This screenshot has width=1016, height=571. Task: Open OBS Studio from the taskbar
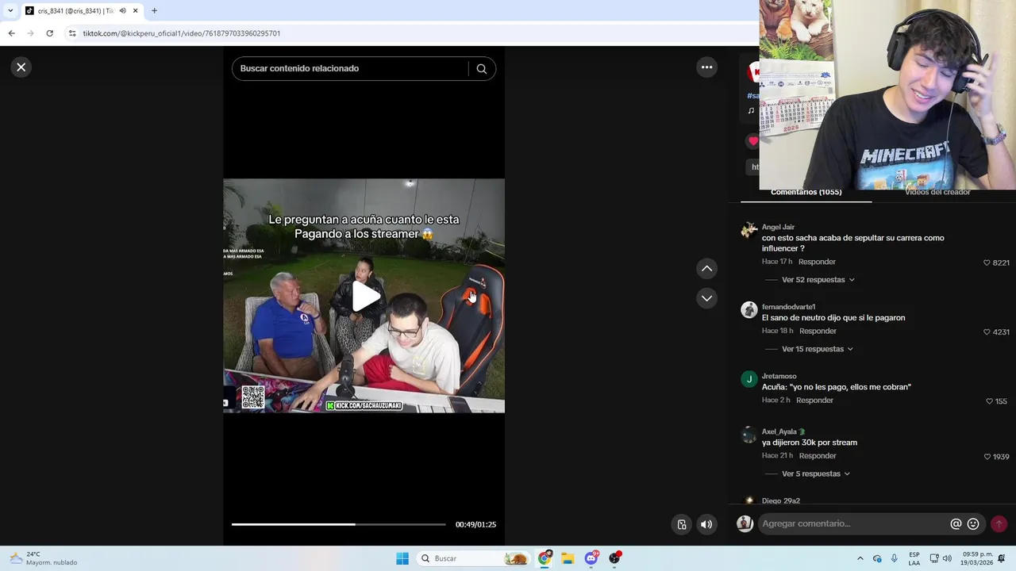[614, 558]
